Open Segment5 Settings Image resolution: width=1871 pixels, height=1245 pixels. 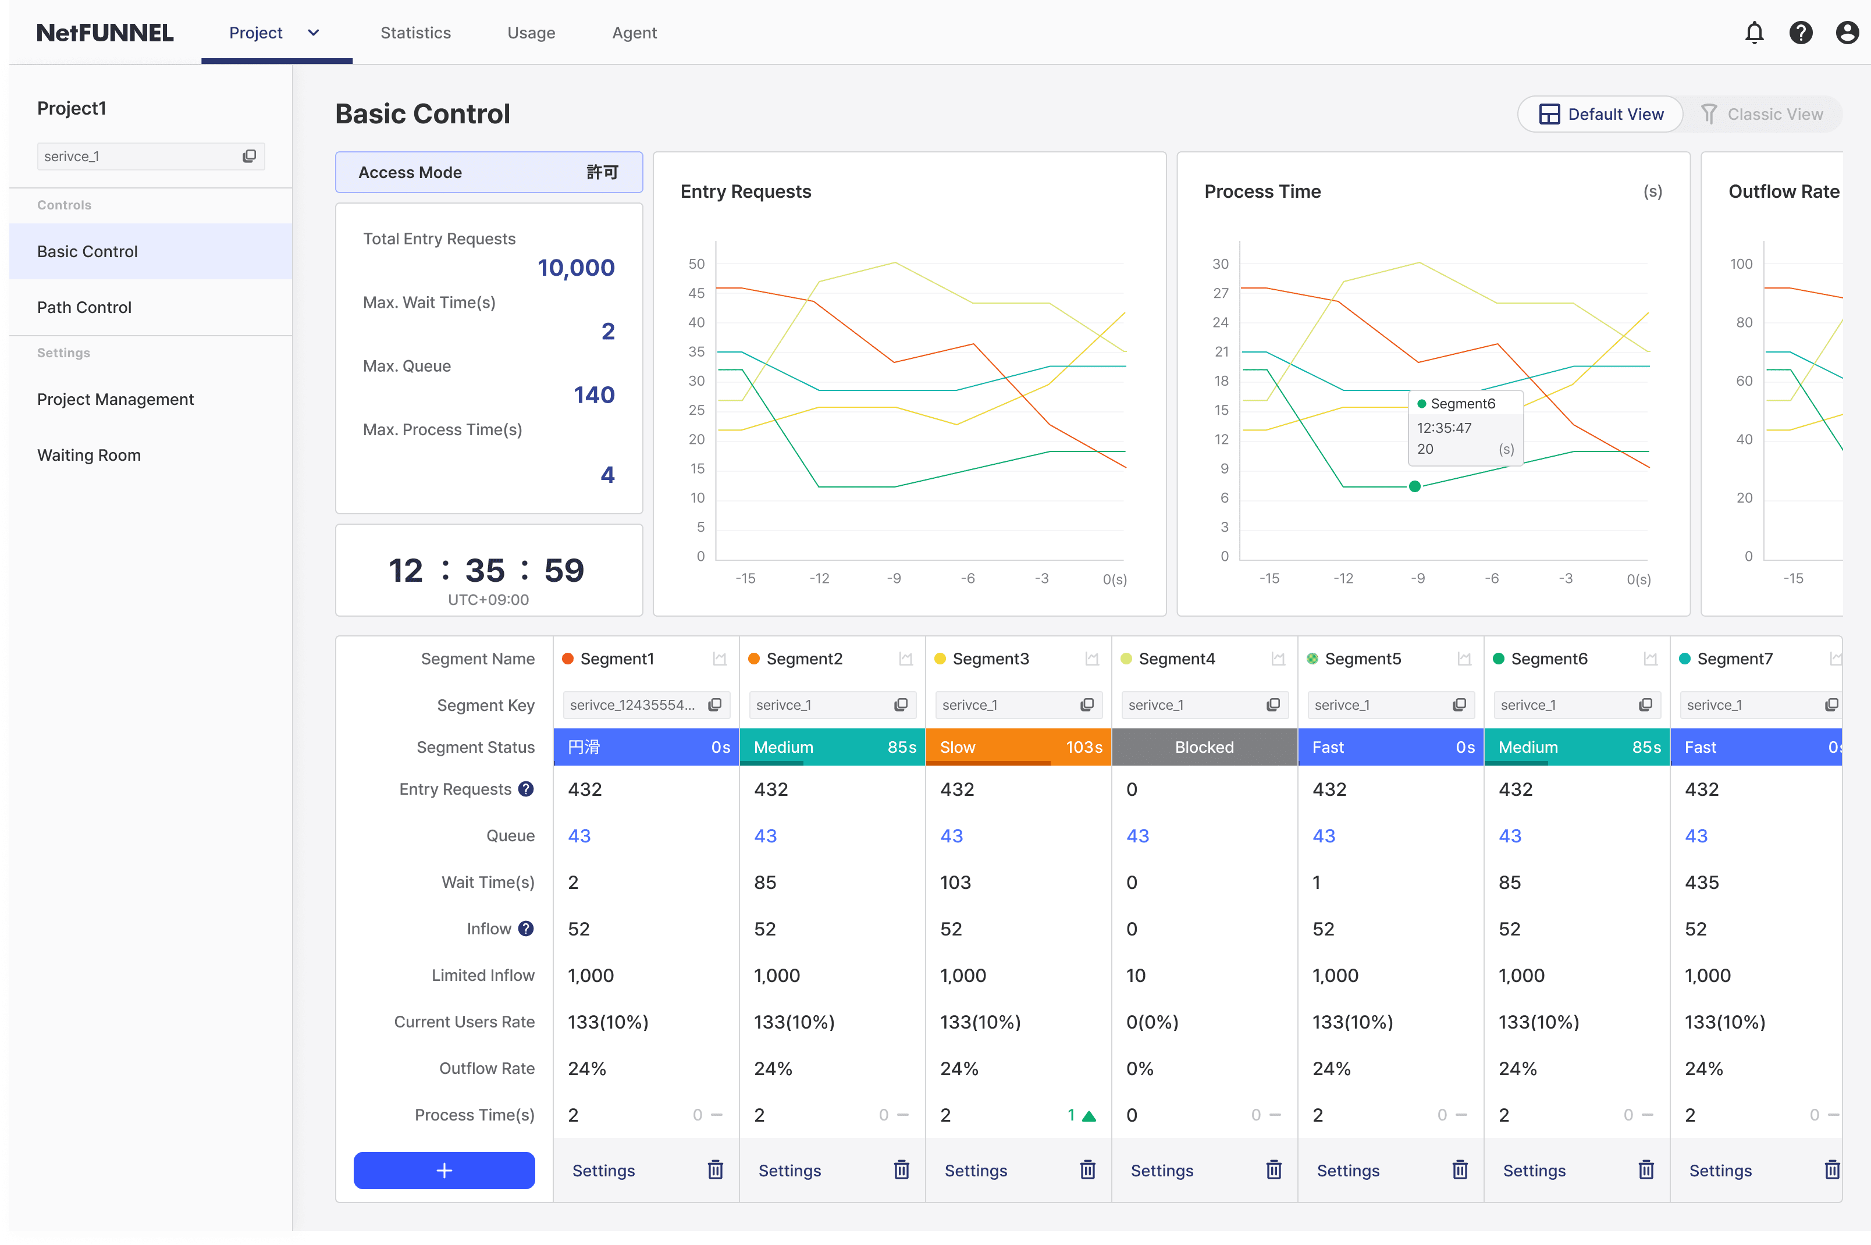pyautogui.click(x=1348, y=1171)
